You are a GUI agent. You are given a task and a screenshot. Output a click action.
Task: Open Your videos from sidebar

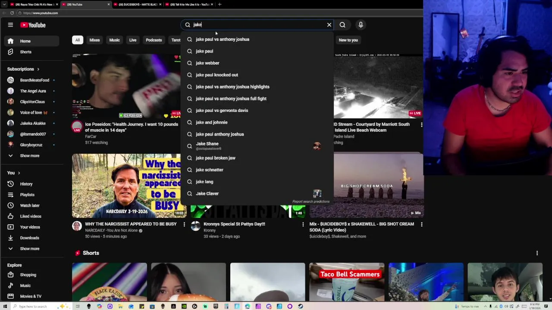[x=32, y=227]
